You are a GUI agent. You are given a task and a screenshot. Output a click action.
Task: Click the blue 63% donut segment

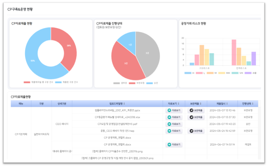(x=32, y=60)
